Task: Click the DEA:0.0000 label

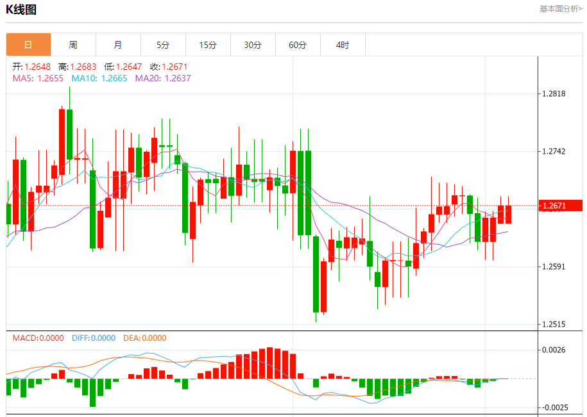Action: 145,338
